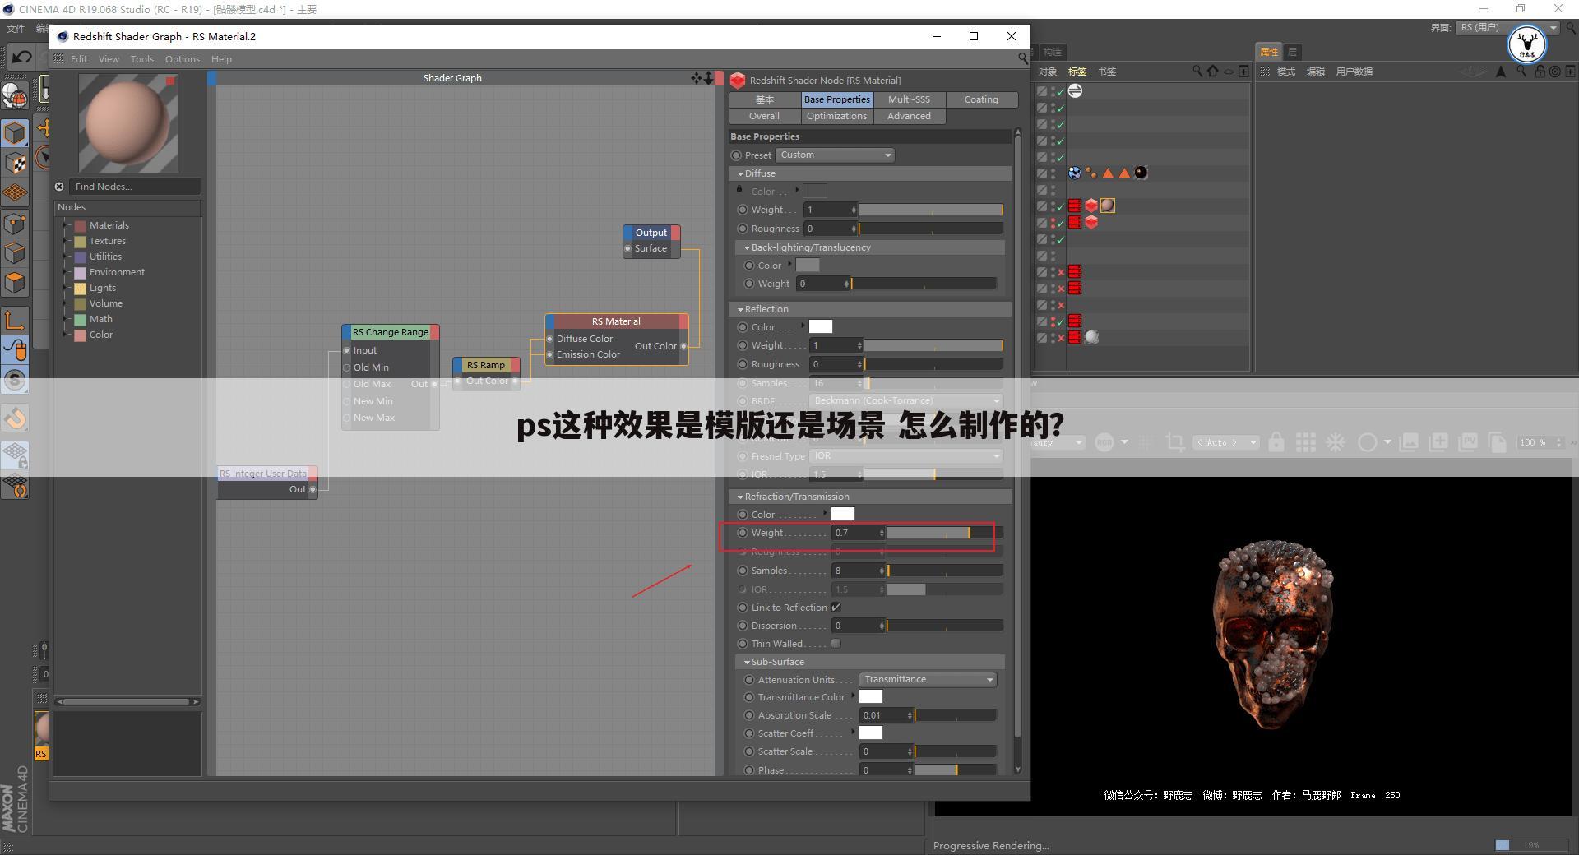The width and height of the screenshot is (1579, 855).
Task: Expand the Materials node category
Action: pos(65,225)
